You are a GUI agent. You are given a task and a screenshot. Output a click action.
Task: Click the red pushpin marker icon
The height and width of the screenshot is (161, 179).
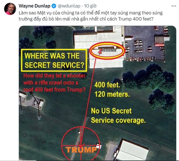coord(100,52)
